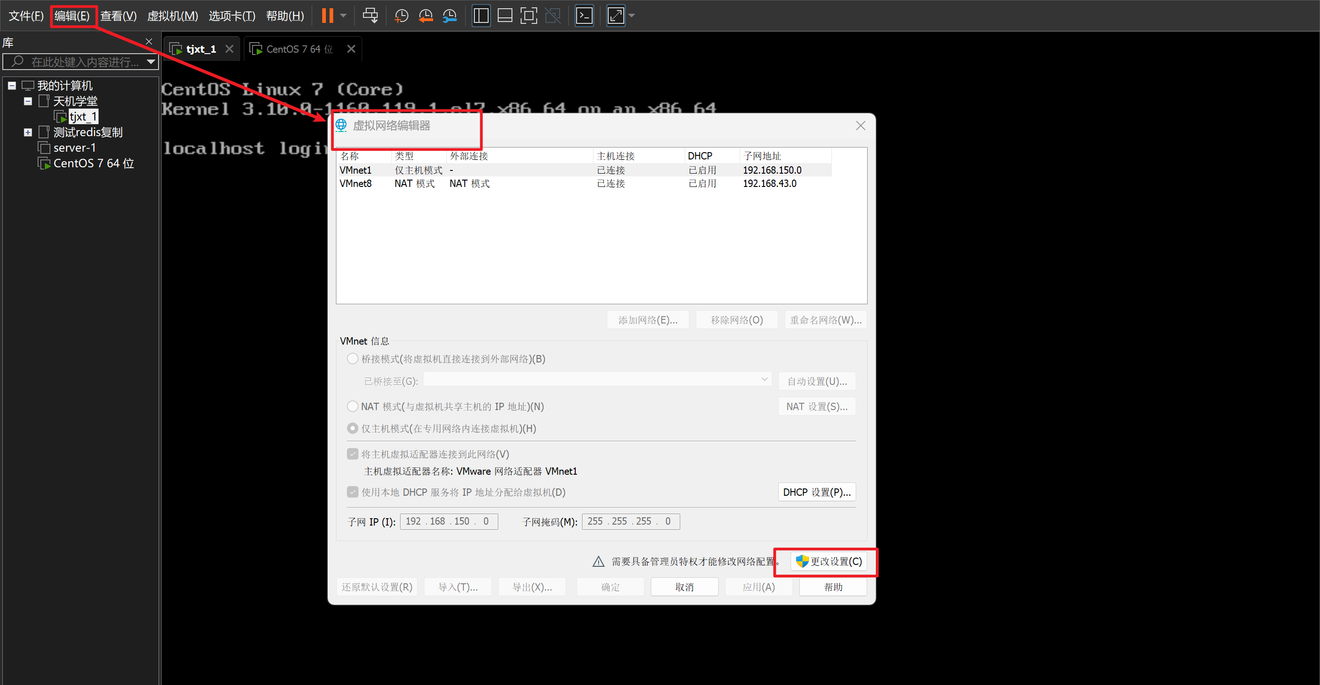Viewport: 1320px width, 685px height.
Task: Open the snapshot manager icon
Action: 449,16
